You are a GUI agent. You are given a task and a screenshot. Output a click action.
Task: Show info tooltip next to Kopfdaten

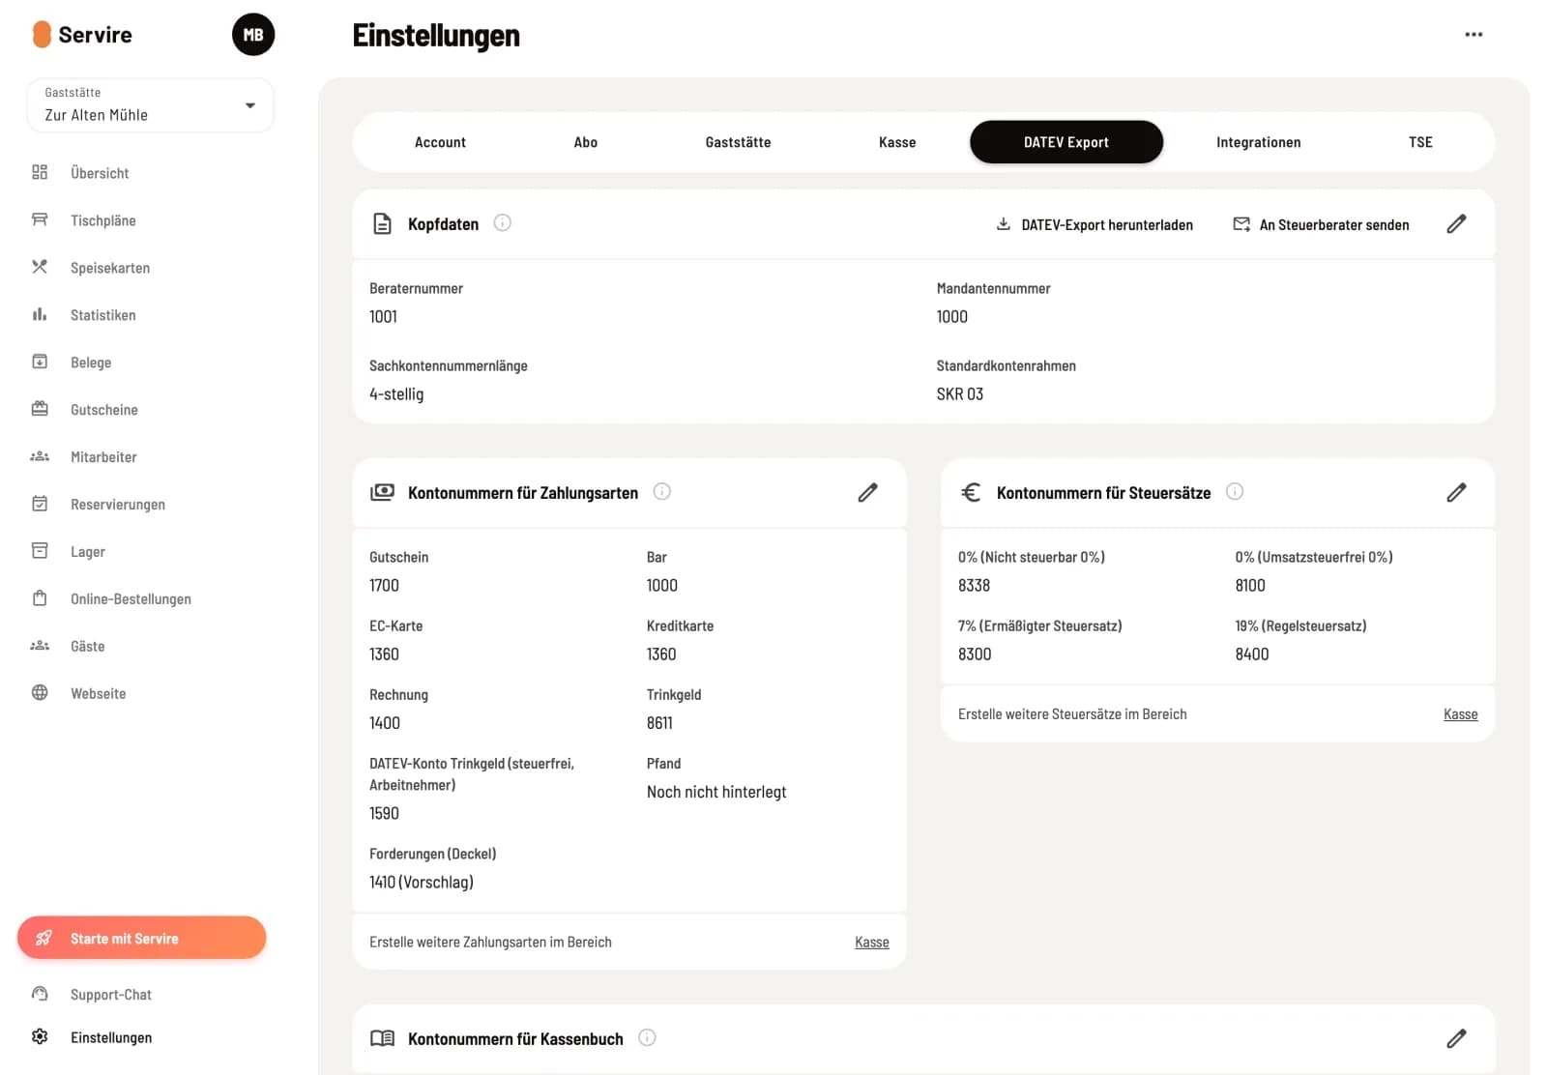[503, 223]
